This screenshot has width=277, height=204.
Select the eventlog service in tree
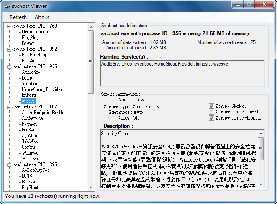click(30, 84)
